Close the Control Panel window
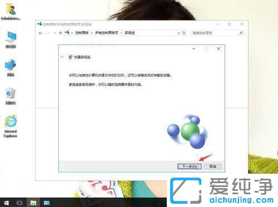Image resolution: width=278 pixels, height=207 pixels. pyautogui.click(x=242, y=24)
